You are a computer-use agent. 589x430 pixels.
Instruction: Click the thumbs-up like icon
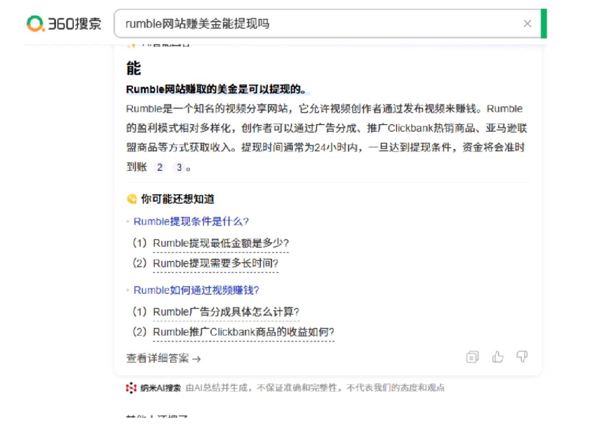click(497, 356)
